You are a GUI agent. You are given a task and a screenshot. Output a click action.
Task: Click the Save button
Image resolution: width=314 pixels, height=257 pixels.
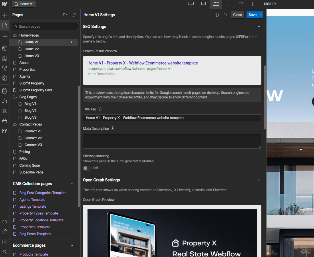coord(252,15)
